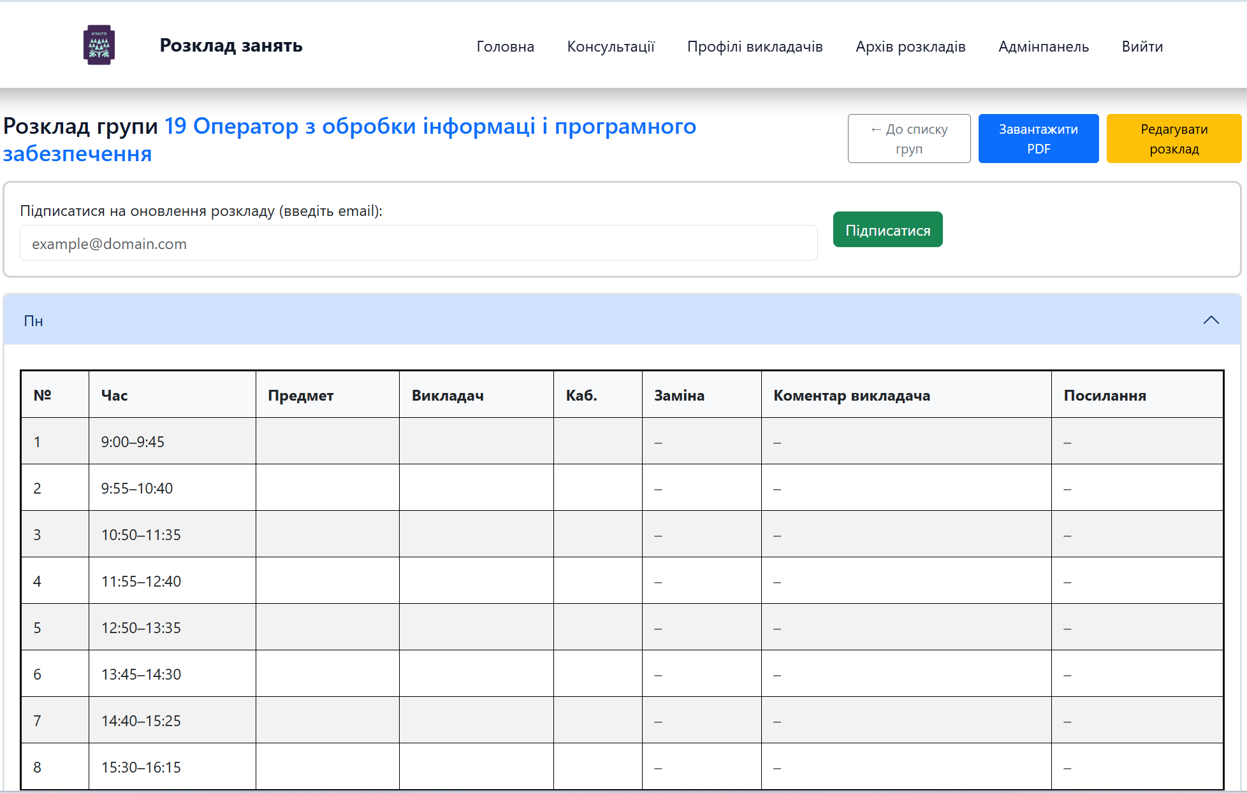1247x793 pixels.
Task: Open the group name link in heading
Action: point(430,127)
